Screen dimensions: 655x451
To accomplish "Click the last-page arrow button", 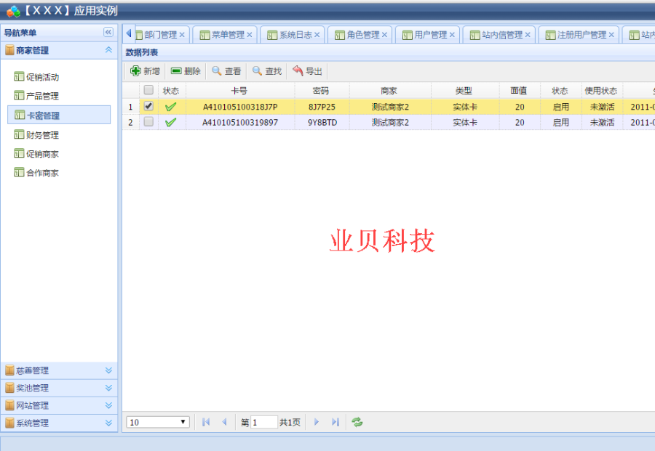I will point(336,421).
